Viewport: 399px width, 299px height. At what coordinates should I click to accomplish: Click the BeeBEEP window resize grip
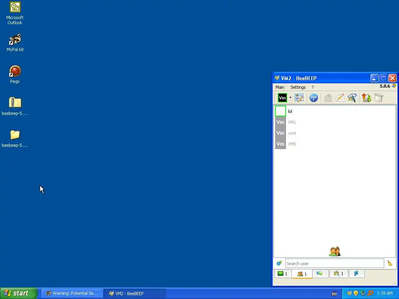pos(395,283)
